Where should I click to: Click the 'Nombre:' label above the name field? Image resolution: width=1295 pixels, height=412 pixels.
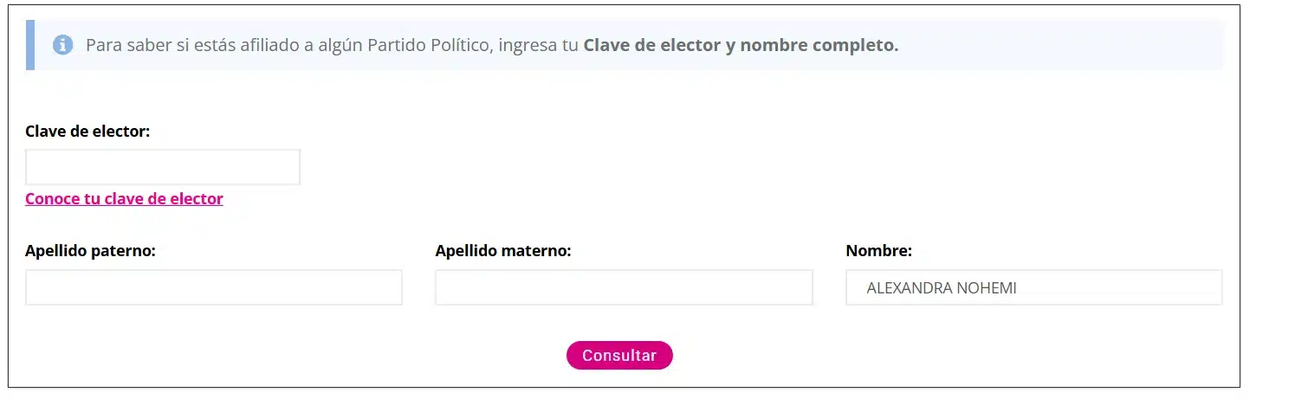coord(878,252)
